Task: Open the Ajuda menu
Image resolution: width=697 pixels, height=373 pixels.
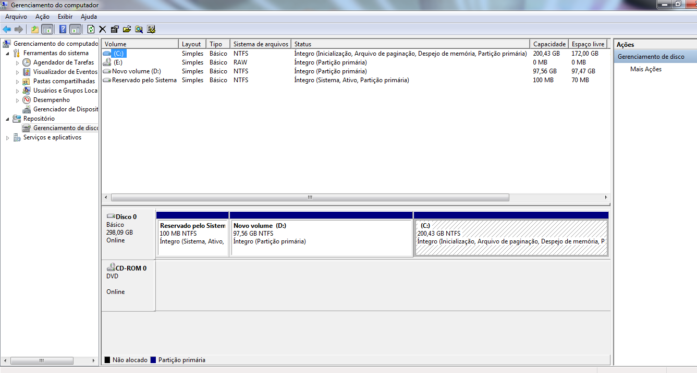Action: coord(89,17)
